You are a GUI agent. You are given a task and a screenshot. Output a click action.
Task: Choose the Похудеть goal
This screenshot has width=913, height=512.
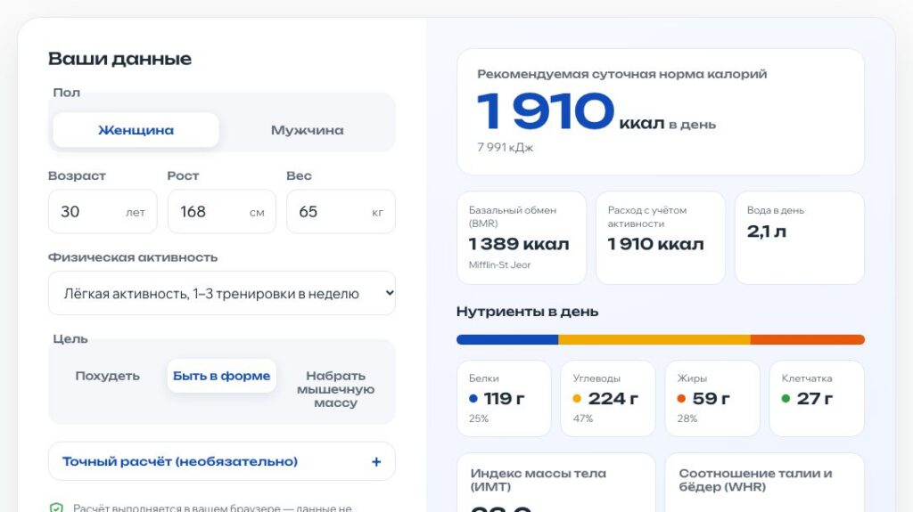[x=107, y=376]
